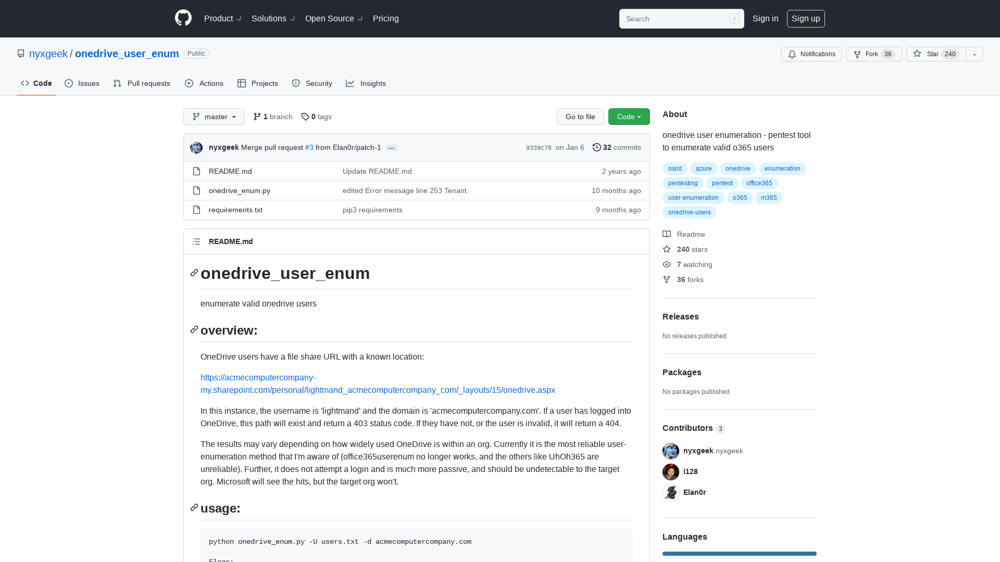Star the repository with the Star button
Viewport: 1000px width, 562px height.
pos(936,54)
